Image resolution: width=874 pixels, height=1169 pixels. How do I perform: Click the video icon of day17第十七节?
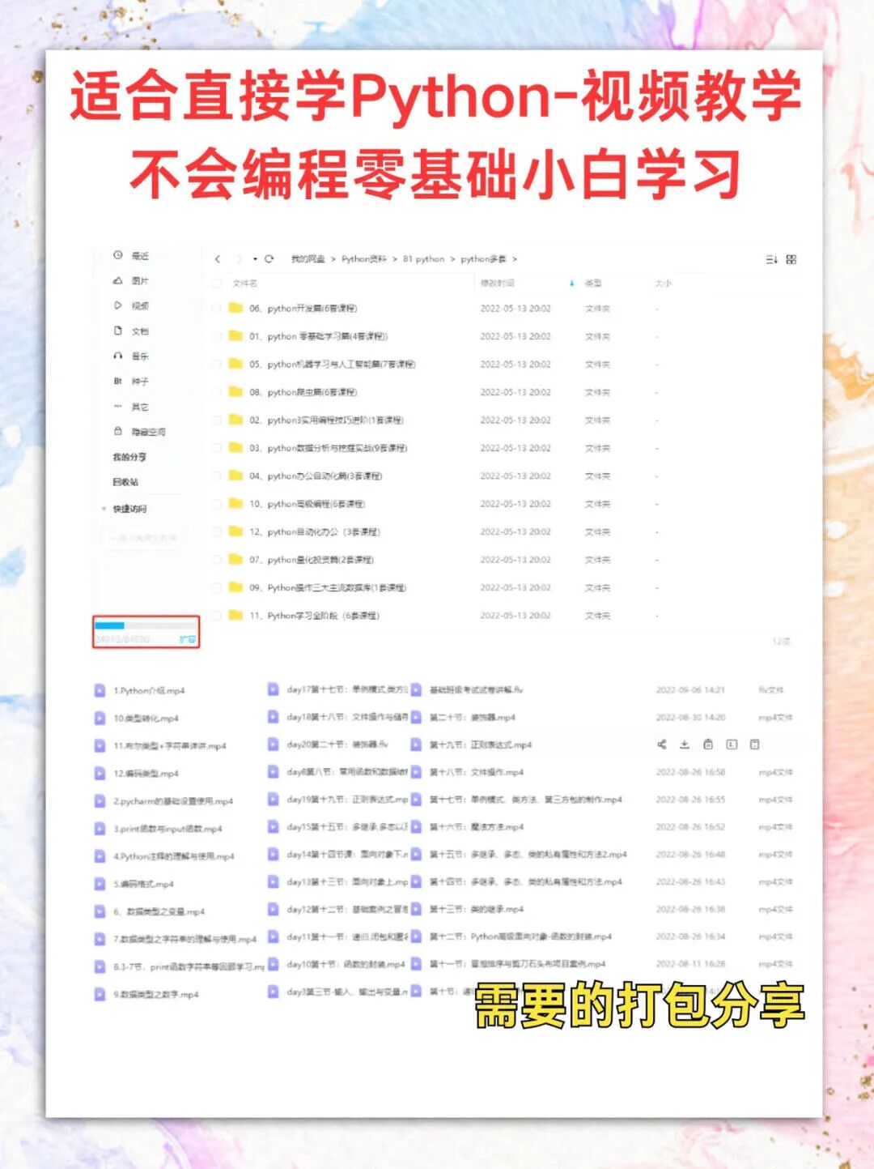click(x=274, y=689)
